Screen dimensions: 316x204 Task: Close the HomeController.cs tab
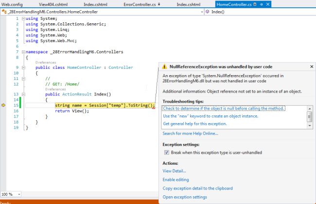coord(268,4)
